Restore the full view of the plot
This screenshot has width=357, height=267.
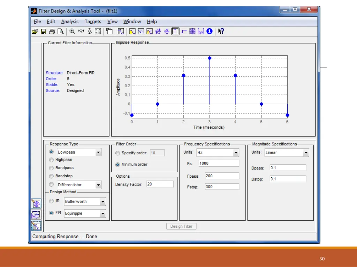click(x=98, y=31)
